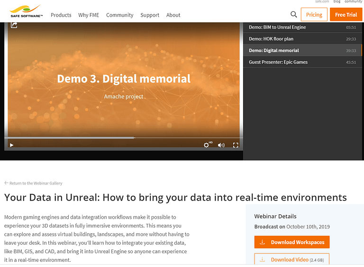
Task: Seek on the video progress bar
Action: point(124,138)
